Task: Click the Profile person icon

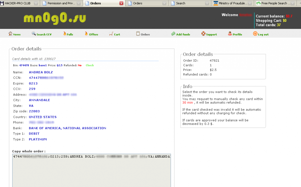Action: point(230,34)
